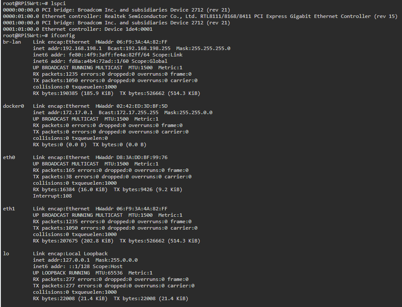The height and width of the screenshot is (307, 402).
Task: Click the ifconfig command text
Action: [63, 35]
